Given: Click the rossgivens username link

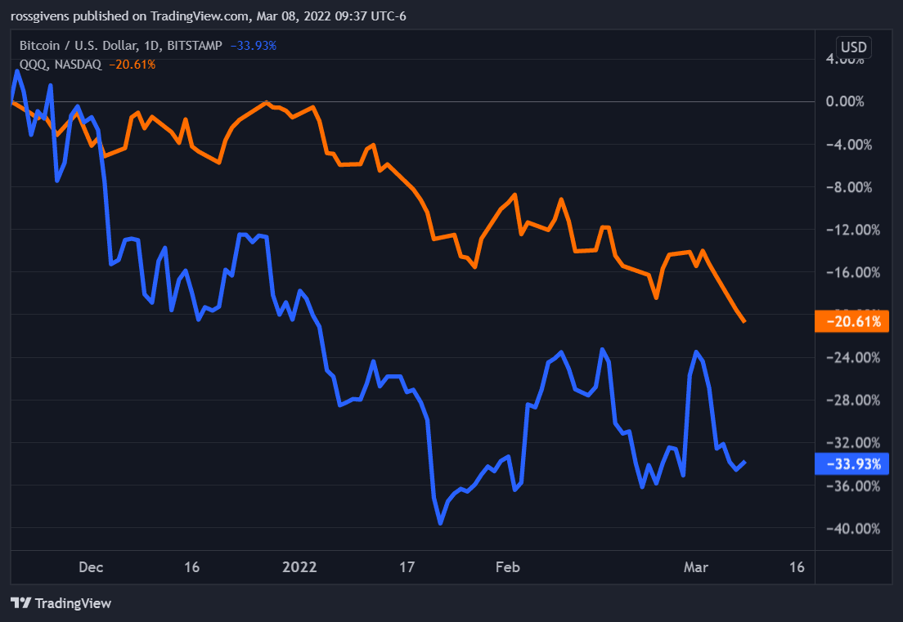Looking at the screenshot, I should point(43,16).
